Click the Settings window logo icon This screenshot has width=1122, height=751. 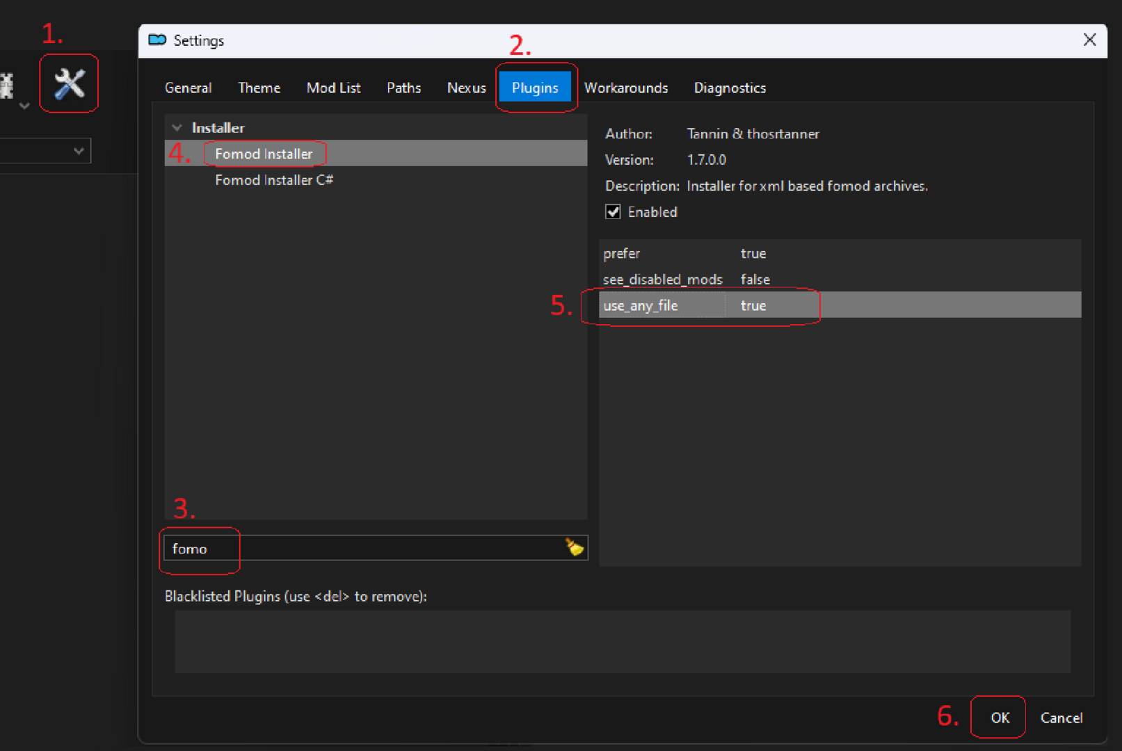(x=157, y=40)
